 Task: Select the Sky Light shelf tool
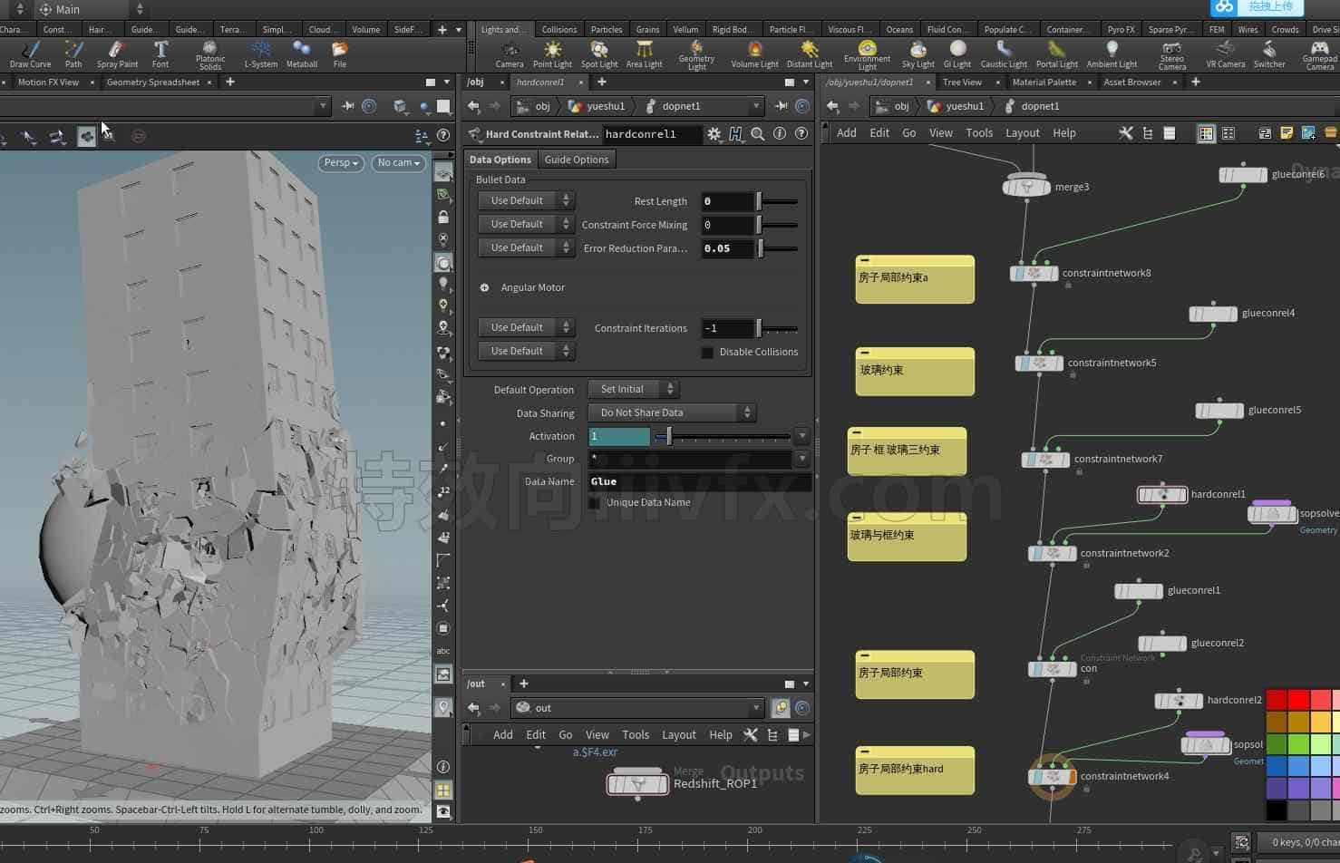918,53
